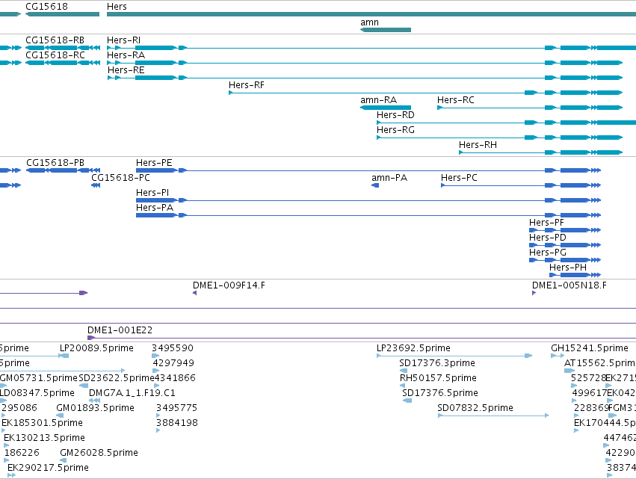Select transcript CG15618-RB label
The width and height of the screenshot is (636, 479).
tap(55, 40)
